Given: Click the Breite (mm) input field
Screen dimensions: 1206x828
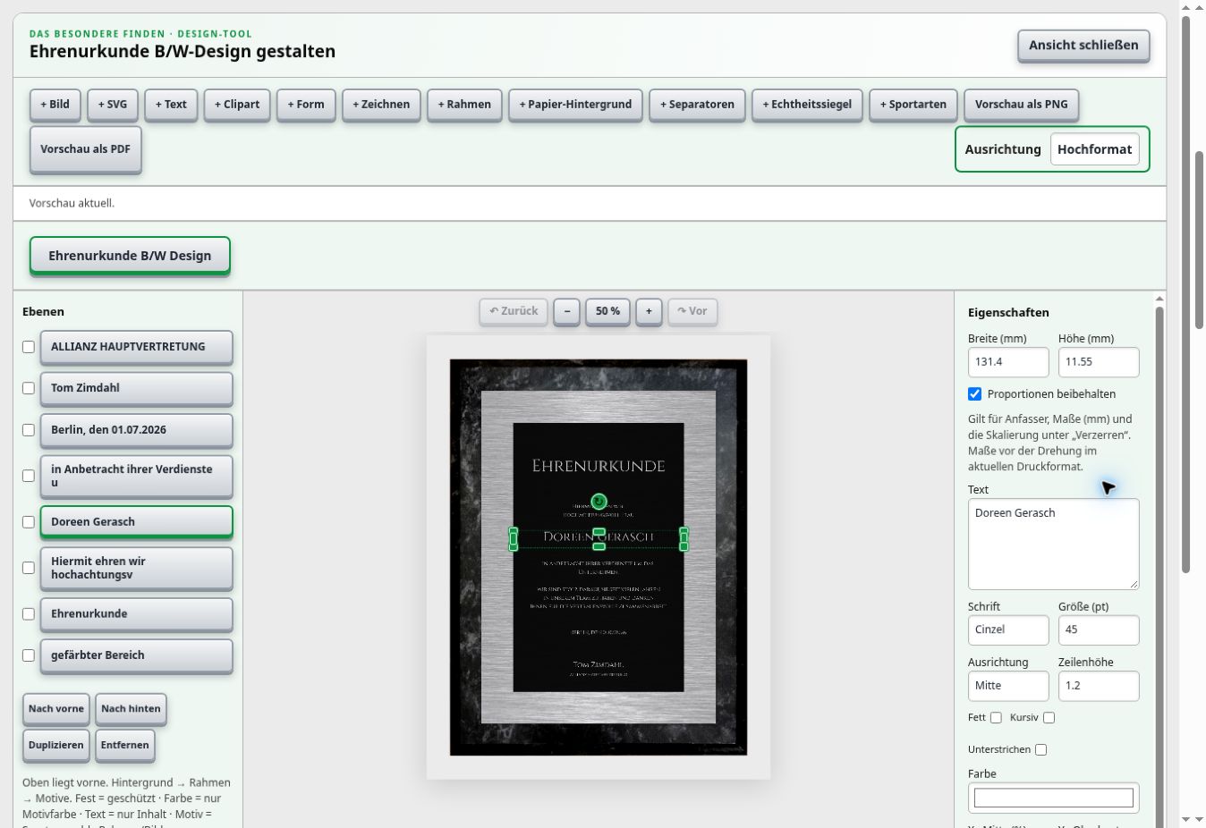Looking at the screenshot, I should click(x=1008, y=362).
